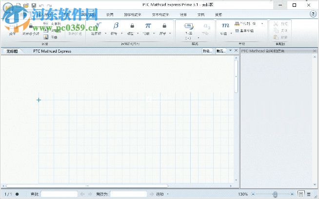Click zoom in plus button
The height and width of the screenshot is (199, 319).
coord(292,194)
